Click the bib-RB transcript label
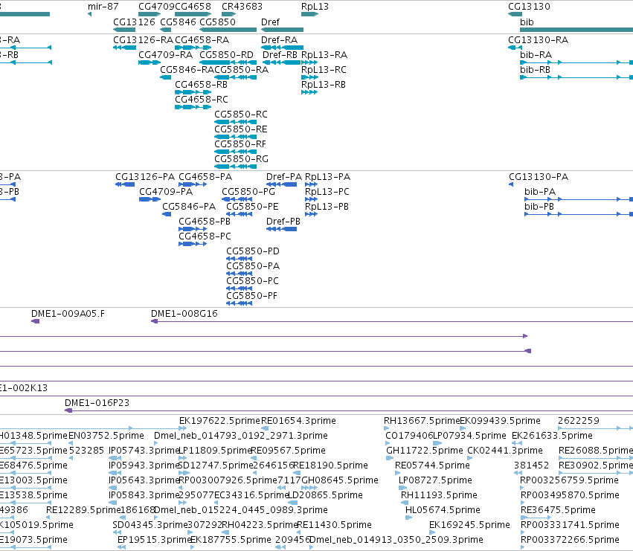 (535, 70)
